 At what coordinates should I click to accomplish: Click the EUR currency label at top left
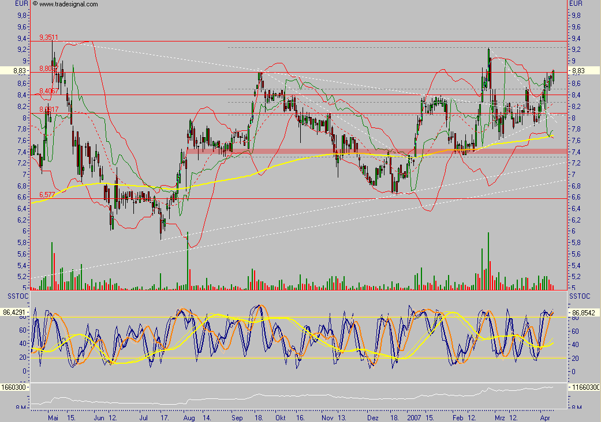click(21, 3)
